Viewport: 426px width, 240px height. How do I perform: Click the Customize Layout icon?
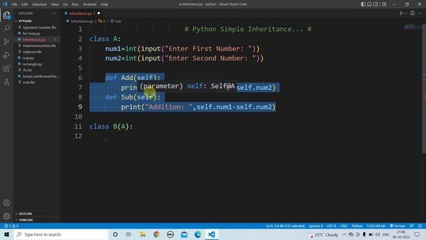click(x=384, y=5)
